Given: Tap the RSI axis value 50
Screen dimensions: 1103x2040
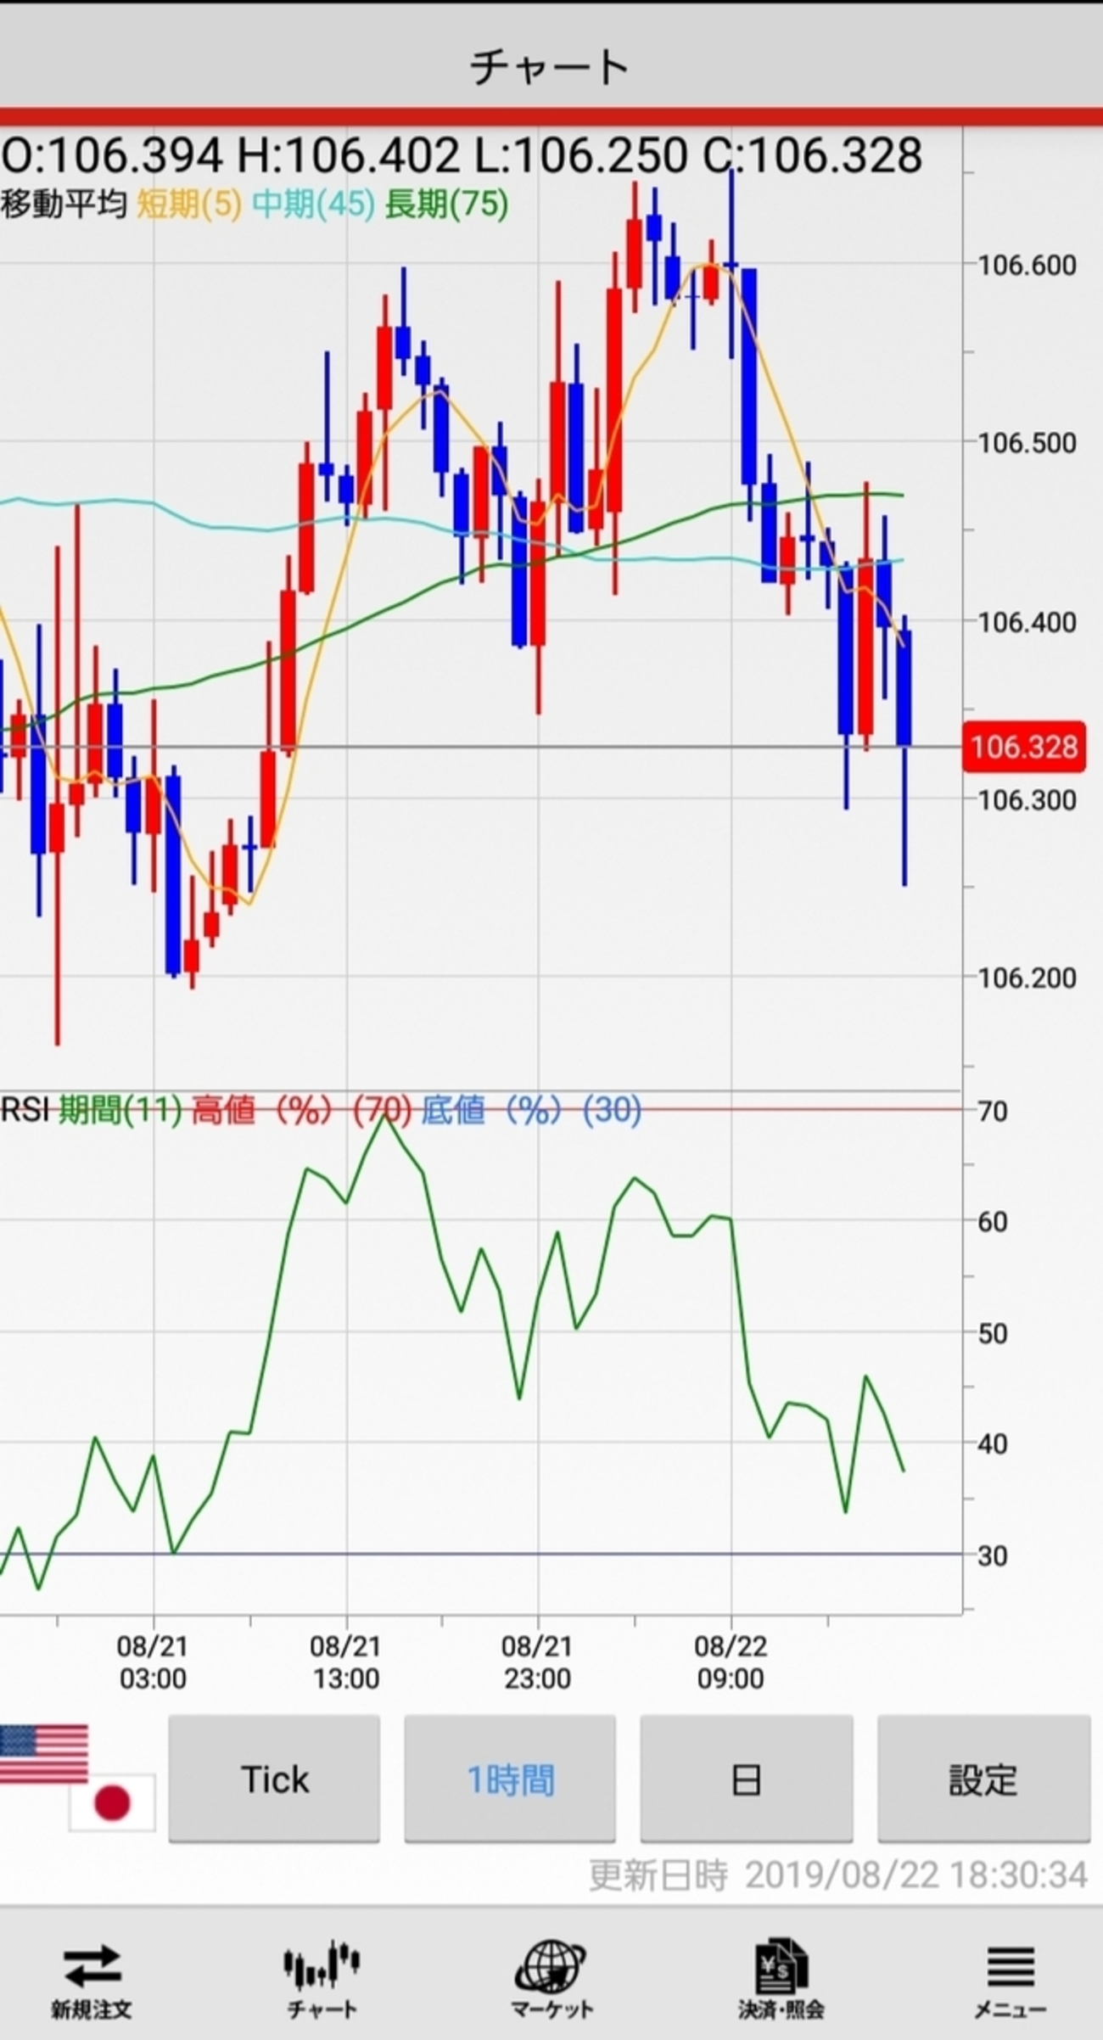Looking at the screenshot, I should pos(993,1333).
